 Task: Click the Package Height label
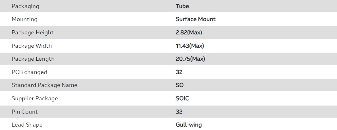click(33, 32)
